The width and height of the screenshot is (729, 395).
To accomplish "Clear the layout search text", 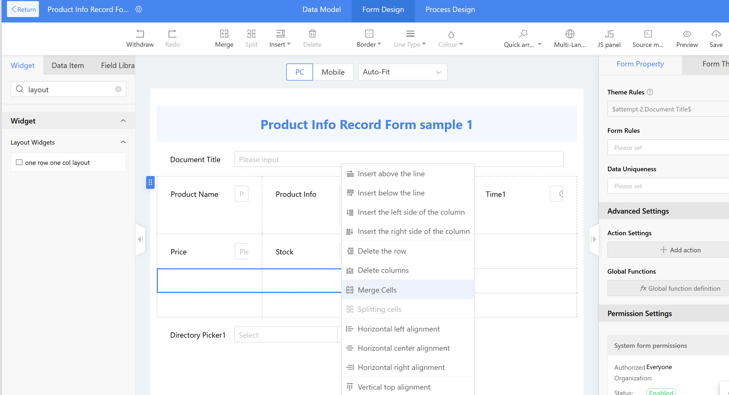I will tap(118, 89).
